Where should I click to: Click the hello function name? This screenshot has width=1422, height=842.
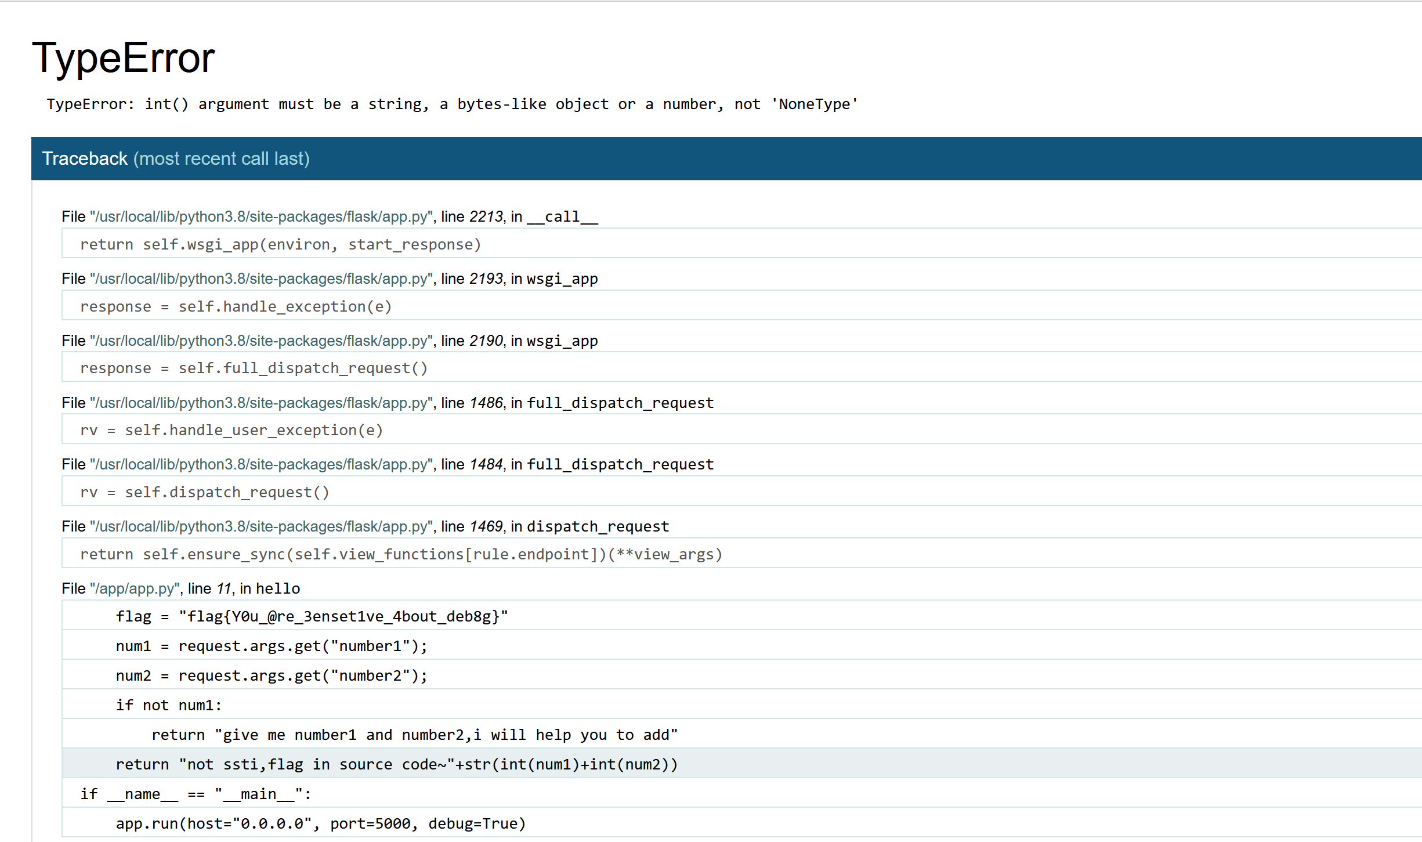point(278,588)
